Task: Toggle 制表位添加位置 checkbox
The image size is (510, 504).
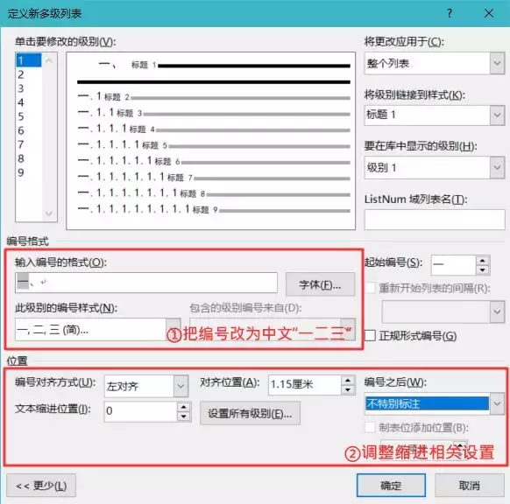Action: pos(370,427)
